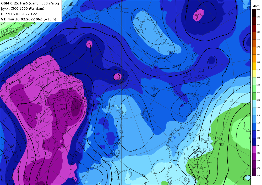Click the legend label 564
This screenshot has width=262, height=185.
(258, 54)
